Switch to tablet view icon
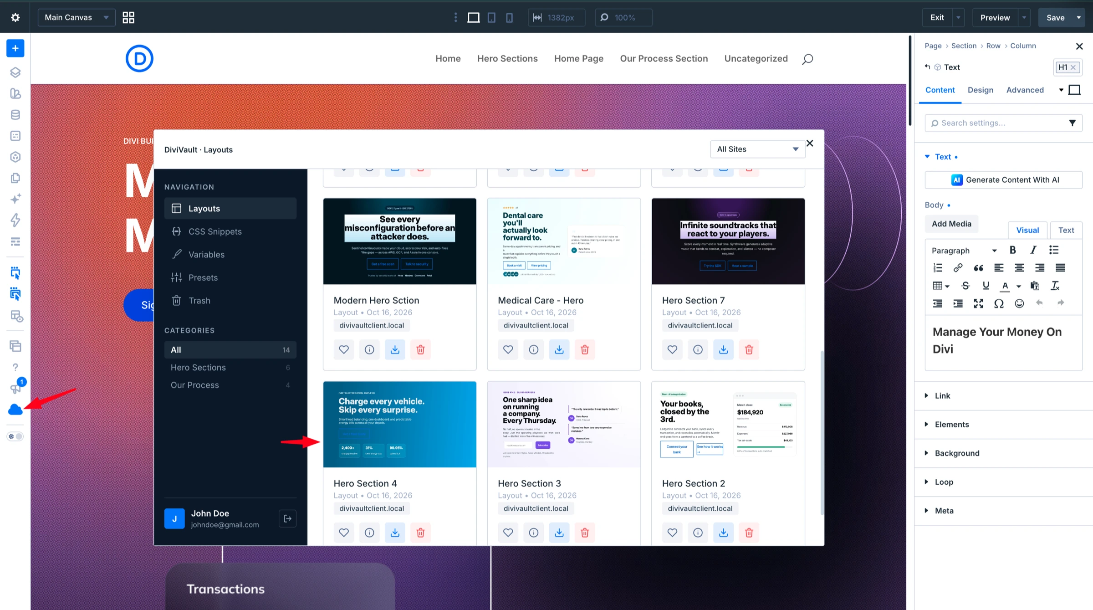The width and height of the screenshot is (1093, 610). click(491, 17)
